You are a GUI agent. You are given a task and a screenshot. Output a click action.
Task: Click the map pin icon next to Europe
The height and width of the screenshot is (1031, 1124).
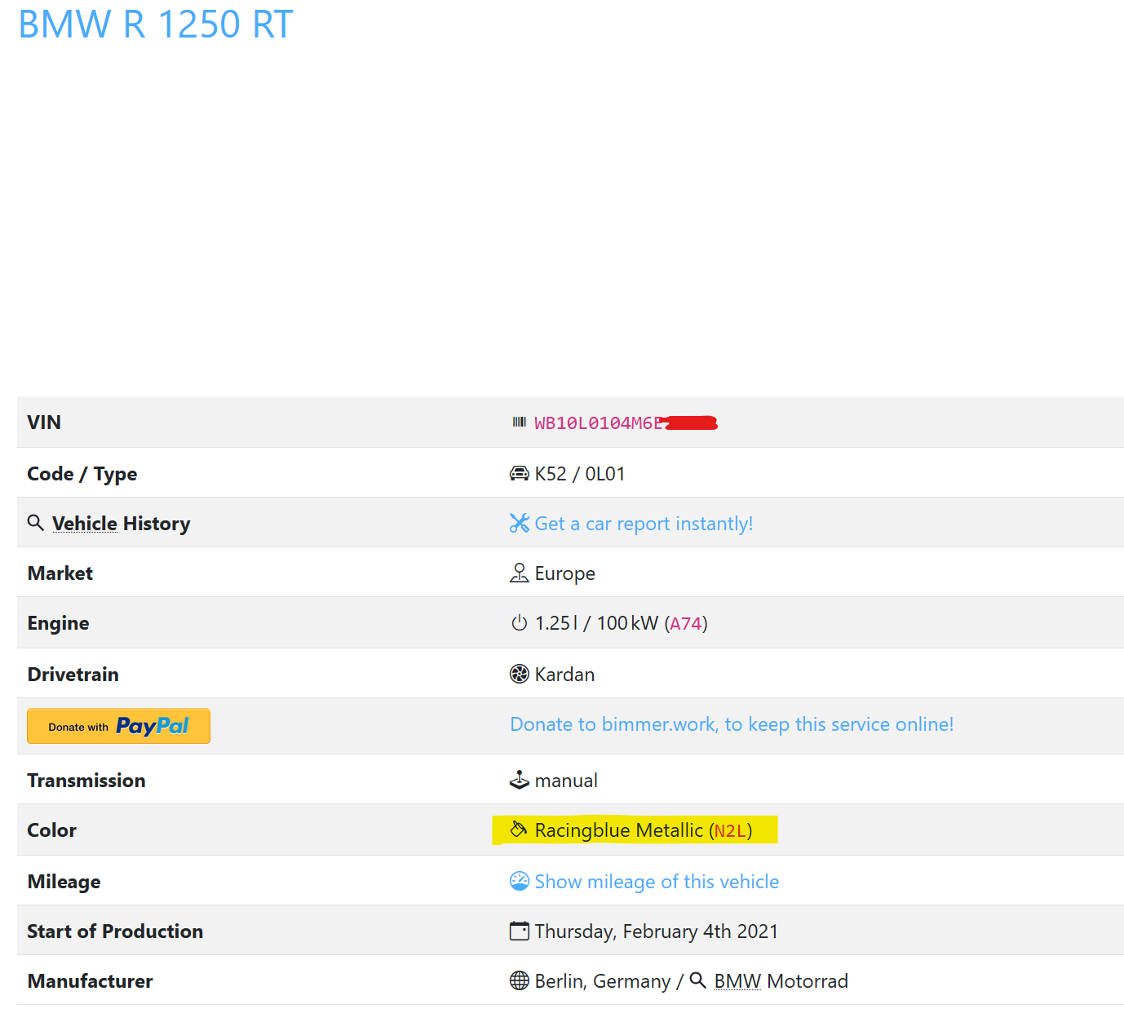pos(519,573)
